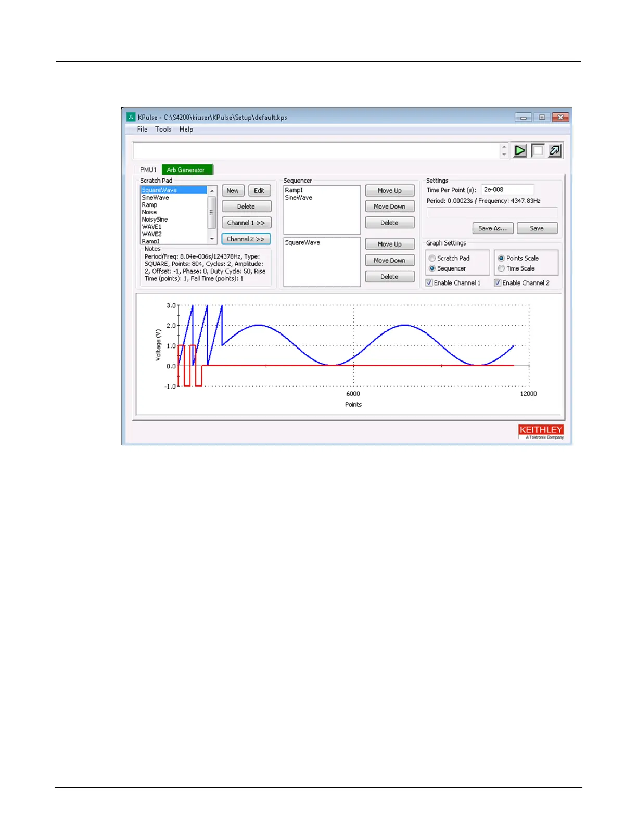Select SquareWave in the Scratch Pad list
This screenshot has width=637, height=824.
click(174, 190)
